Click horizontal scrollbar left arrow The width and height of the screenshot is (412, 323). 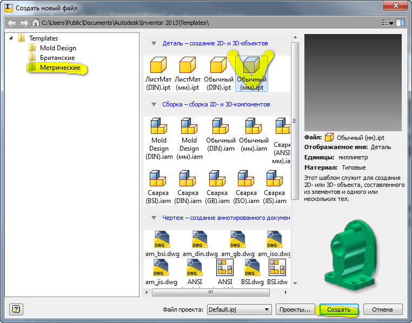click(x=147, y=292)
